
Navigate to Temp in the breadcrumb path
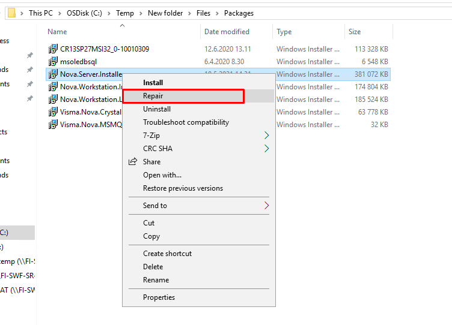[142, 13]
